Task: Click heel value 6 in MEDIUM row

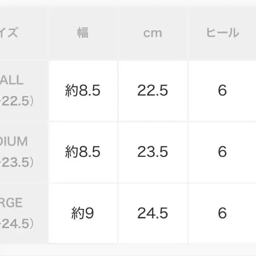Action: click(222, 152)
